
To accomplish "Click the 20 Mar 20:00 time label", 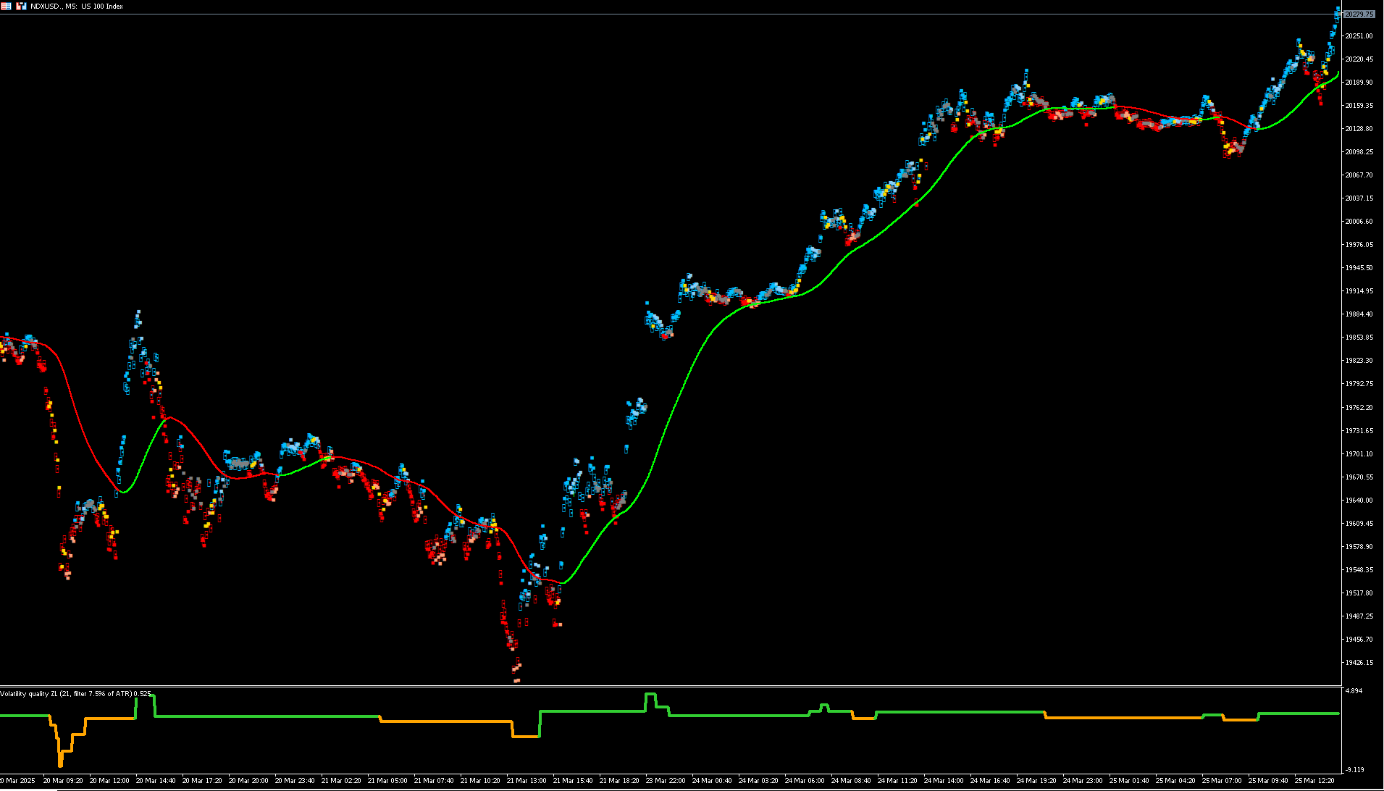I will [x=248, y=781].
